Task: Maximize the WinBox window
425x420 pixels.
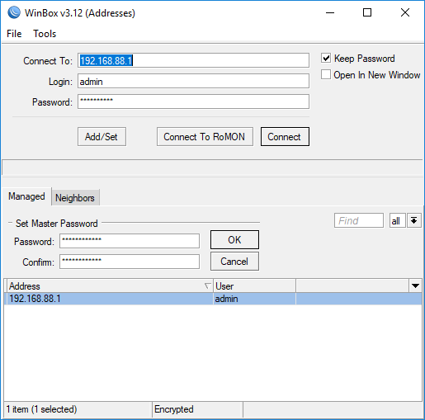Action: 367,12
